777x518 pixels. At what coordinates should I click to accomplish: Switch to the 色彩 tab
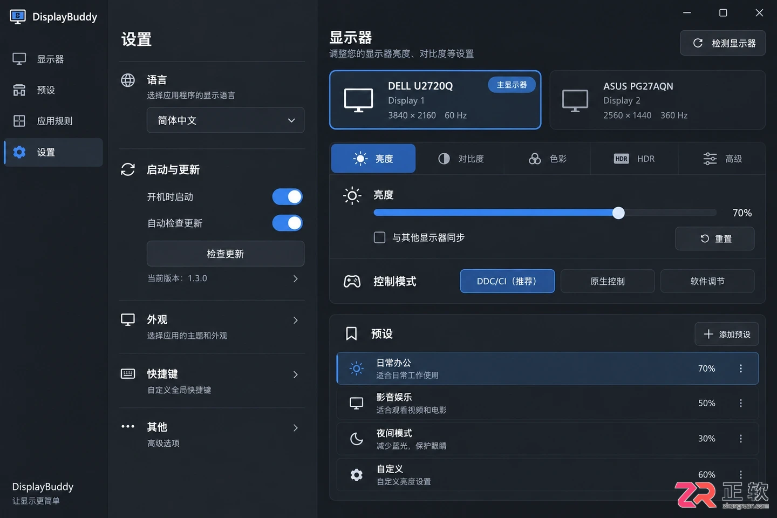(x=547, y=159)
